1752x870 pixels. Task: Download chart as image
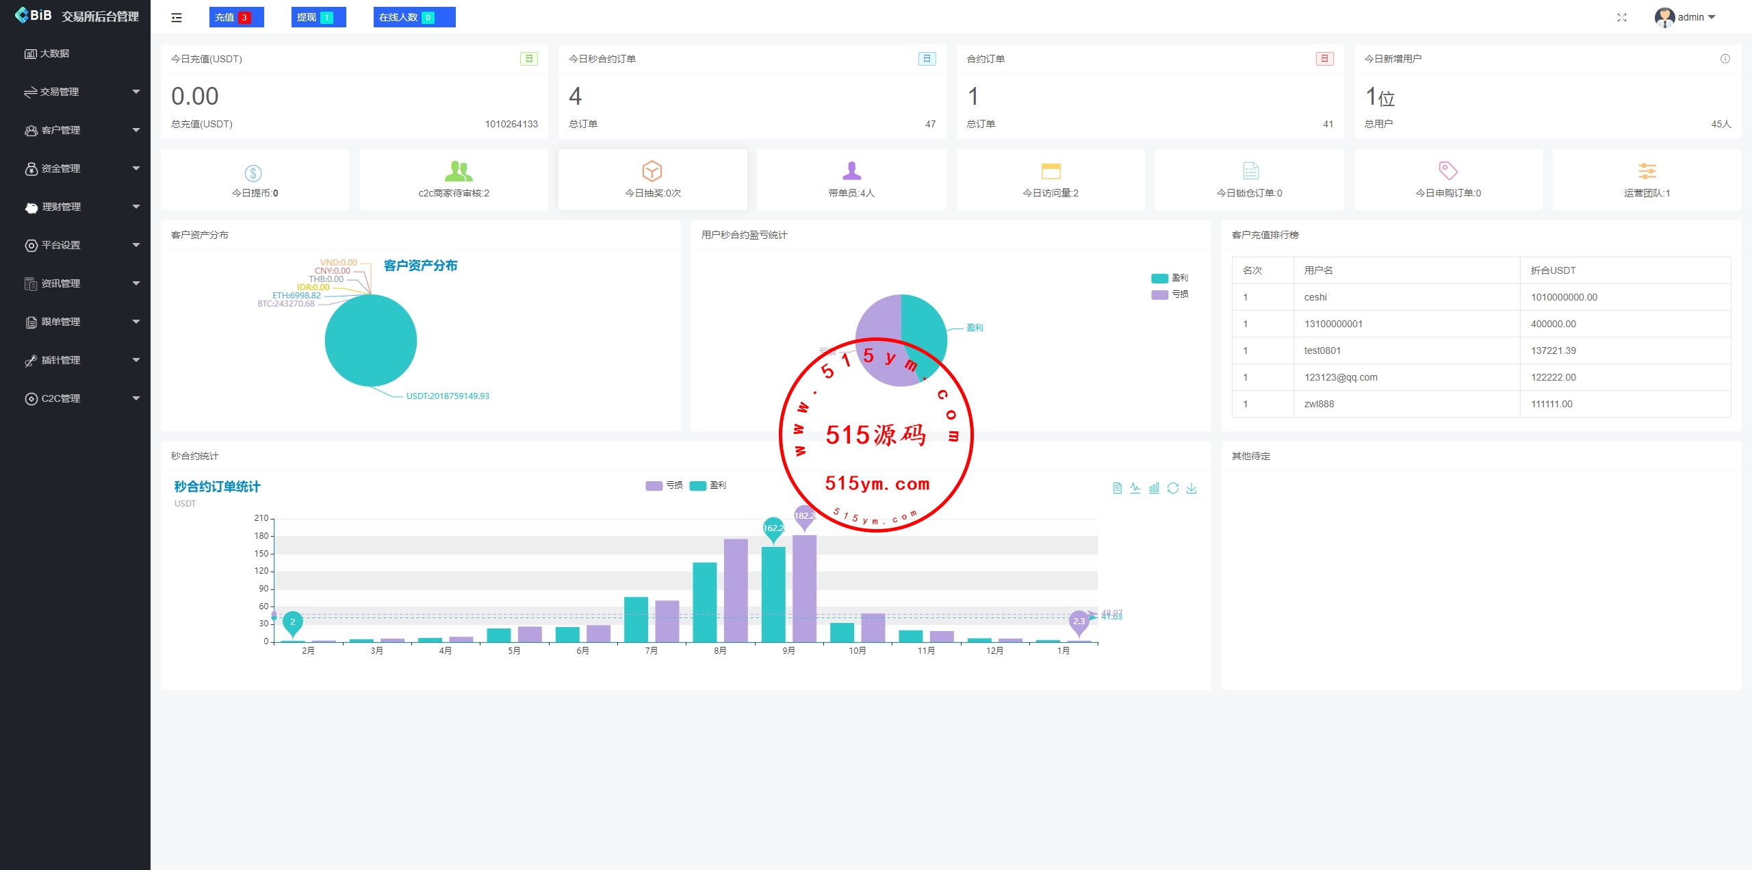pyautogui.click(x=1191, y=488)
